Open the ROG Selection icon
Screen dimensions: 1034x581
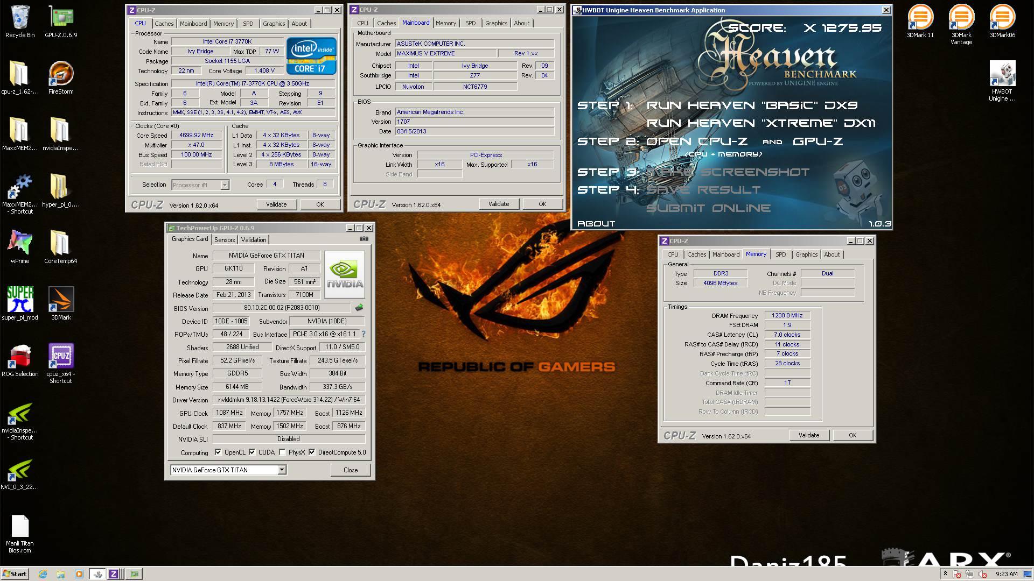pos(20,360)
